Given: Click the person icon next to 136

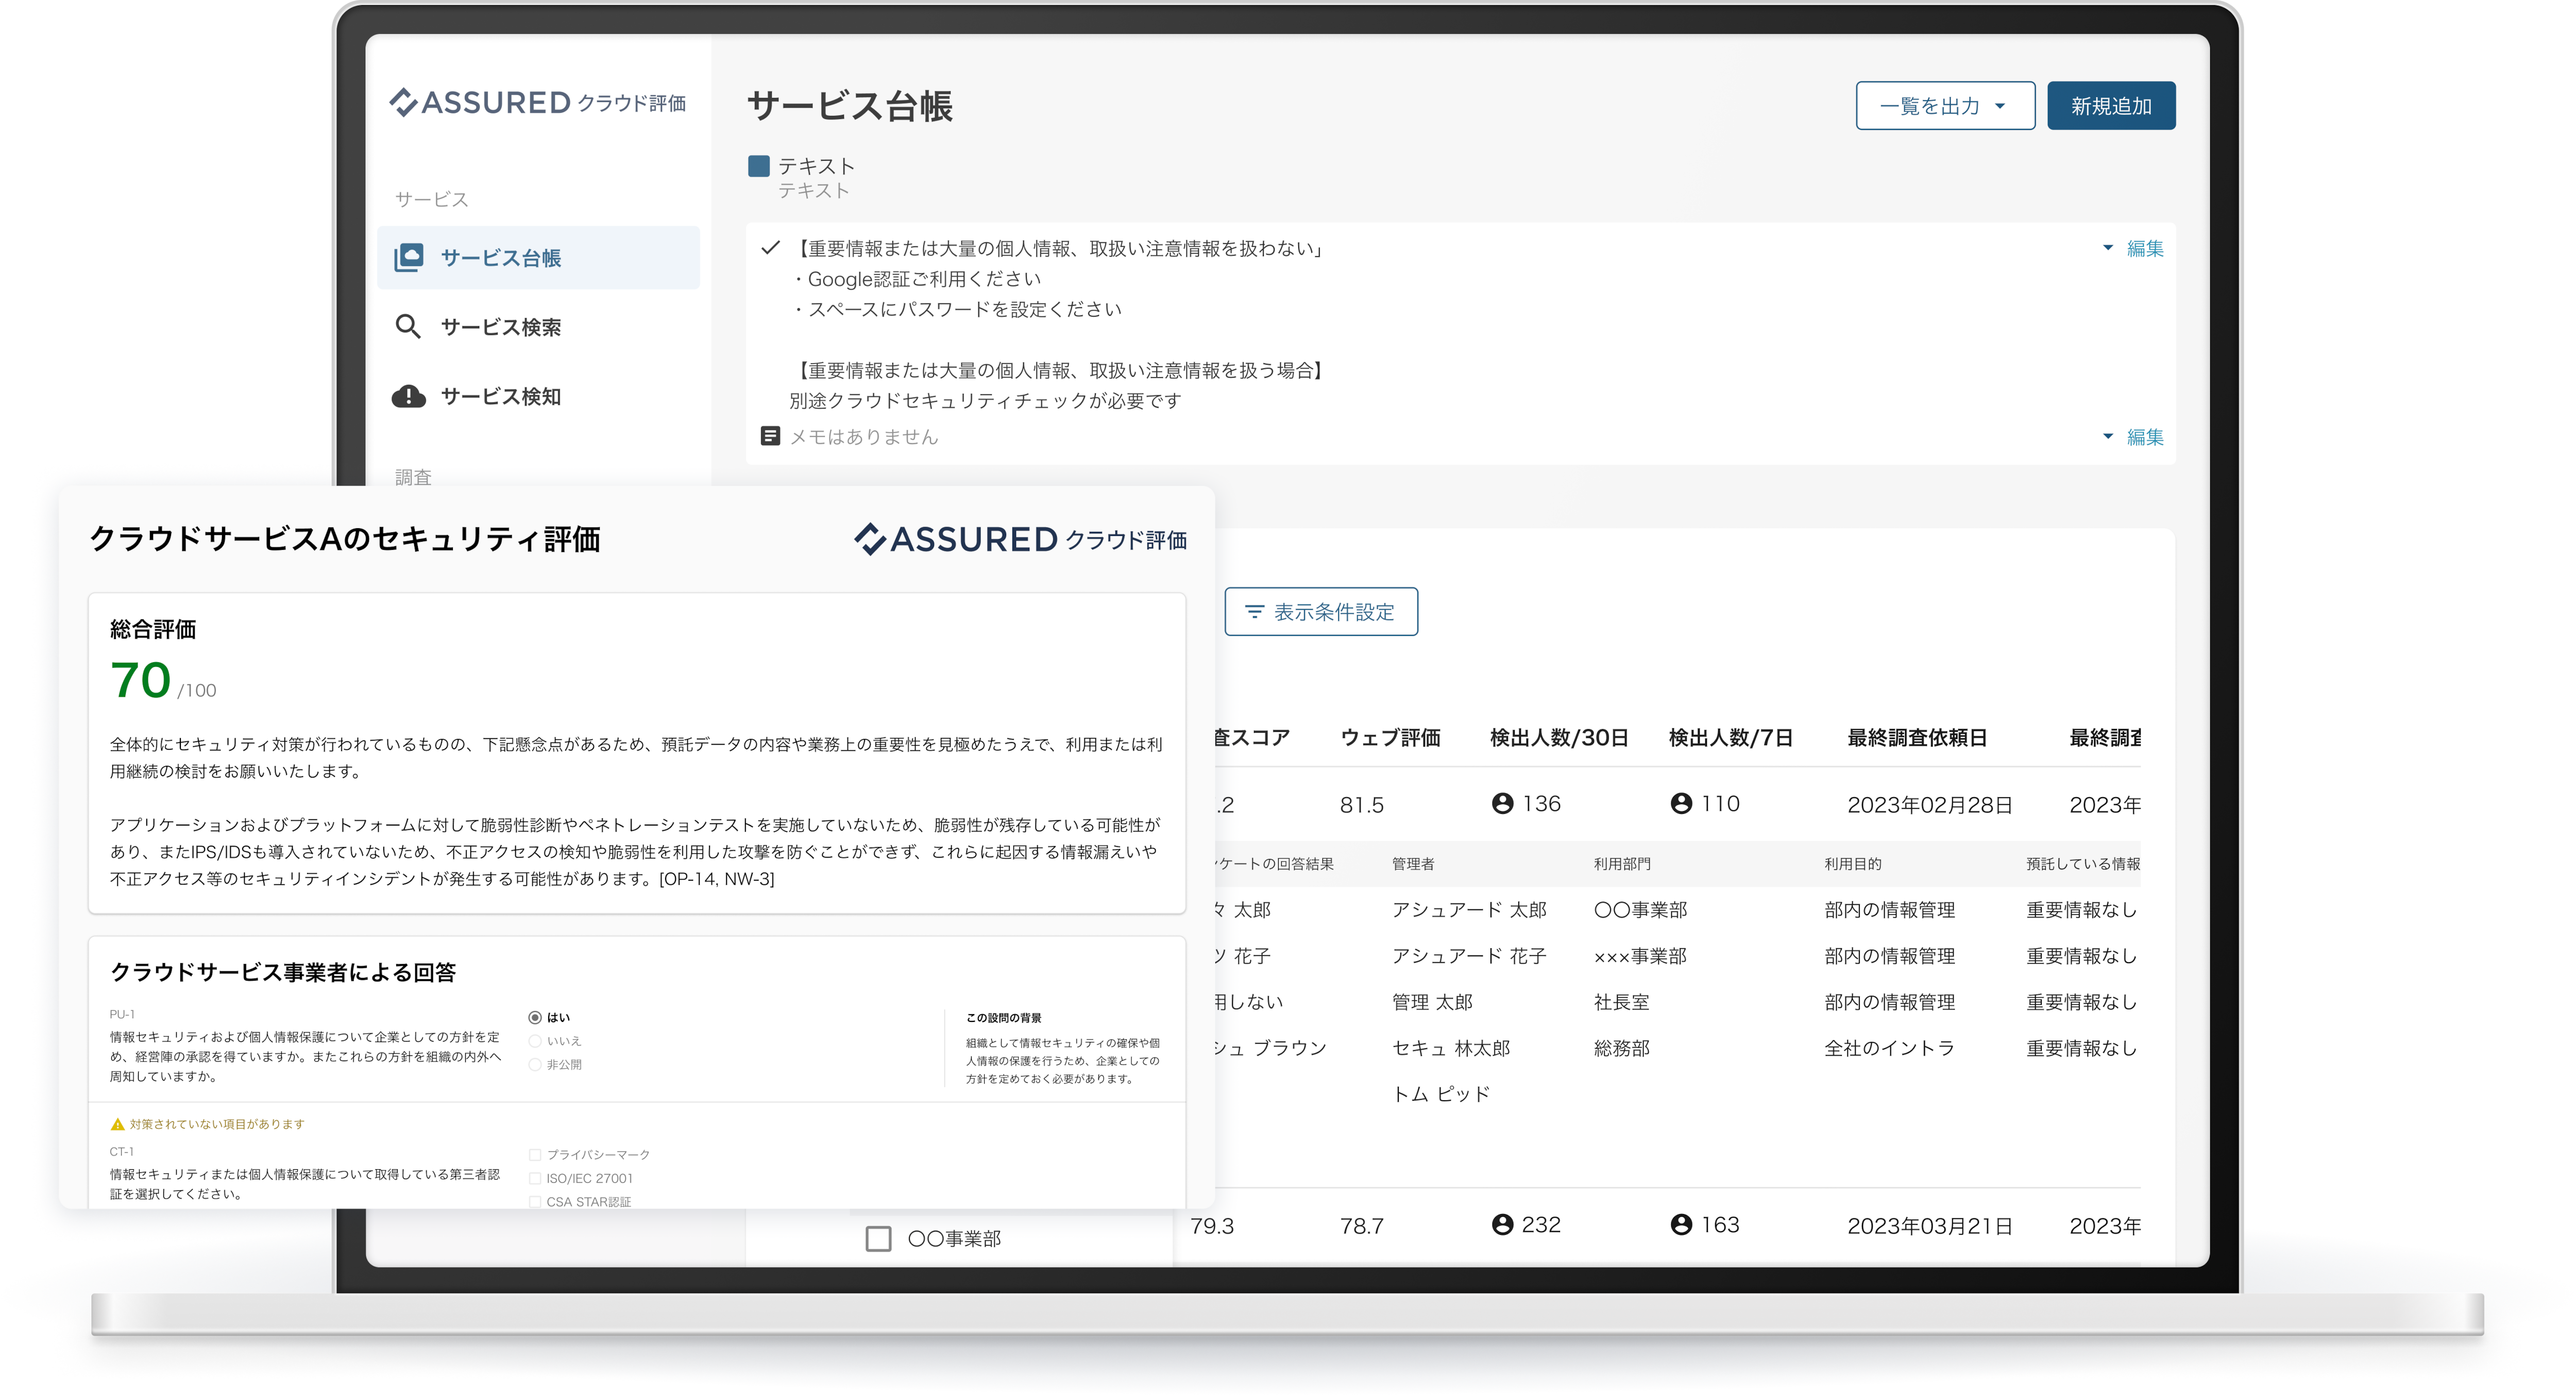Looking at the screenshot, I should pyautogui.click(x=1502, y=804).
